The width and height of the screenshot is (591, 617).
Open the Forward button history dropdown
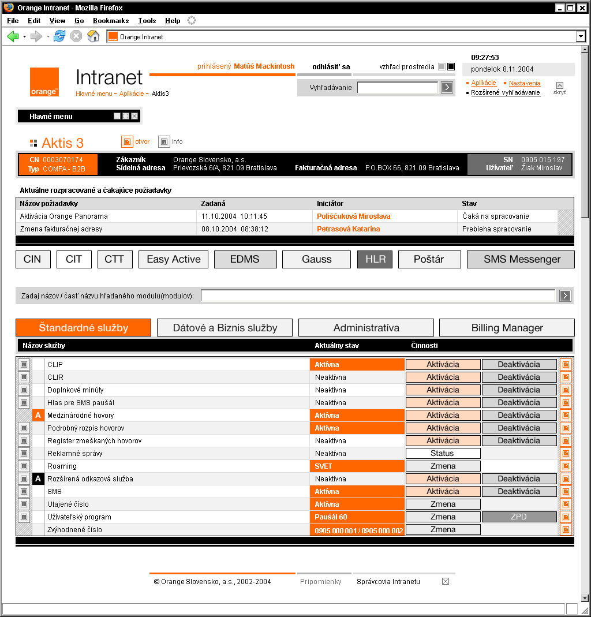click(x=48, y=36)
